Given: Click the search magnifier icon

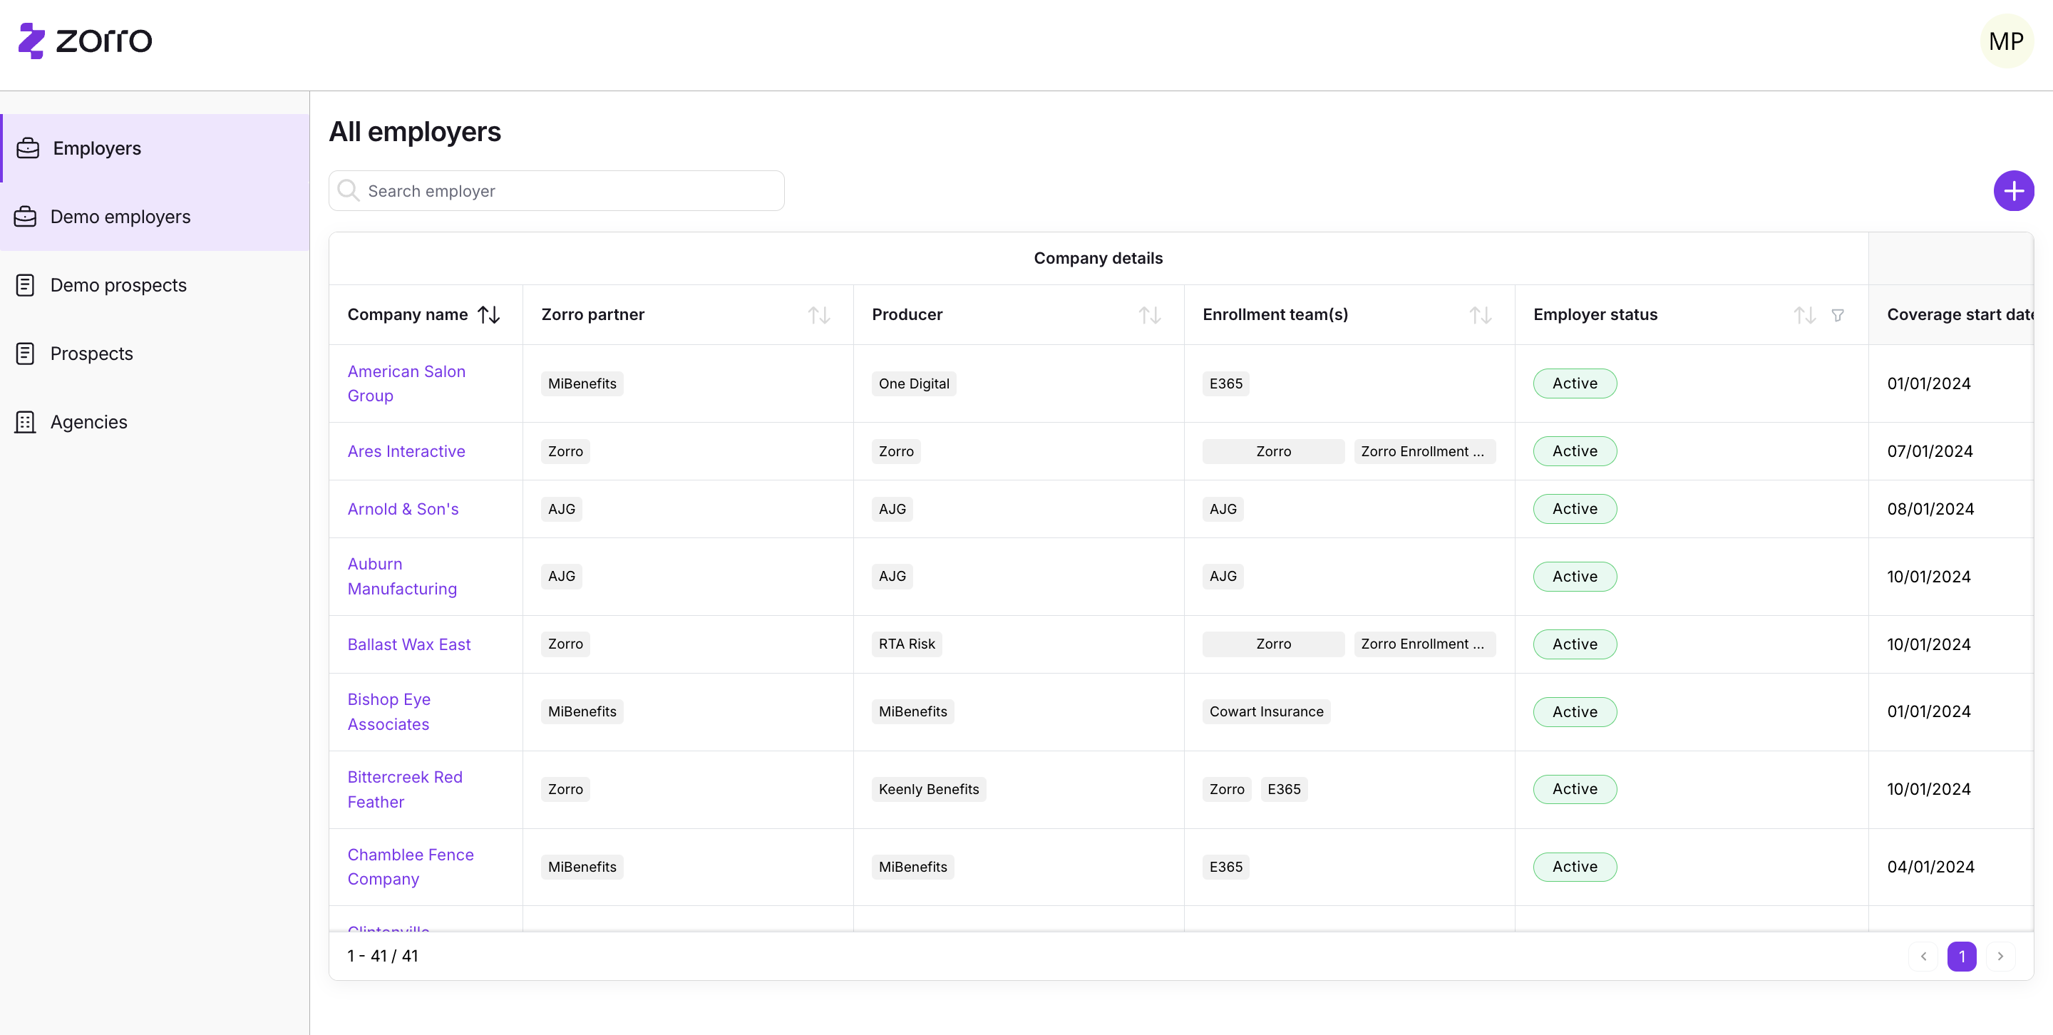Looking at the screenshot, I should pos(349,190).
